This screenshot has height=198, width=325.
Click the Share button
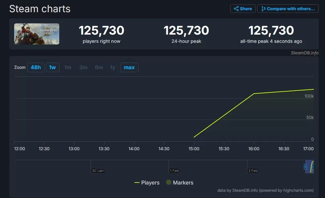tap(243, 9)
